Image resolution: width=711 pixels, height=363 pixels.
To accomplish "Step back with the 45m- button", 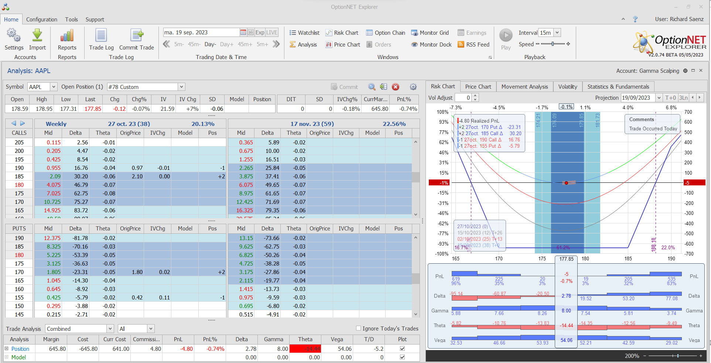I will click(194, 44).
